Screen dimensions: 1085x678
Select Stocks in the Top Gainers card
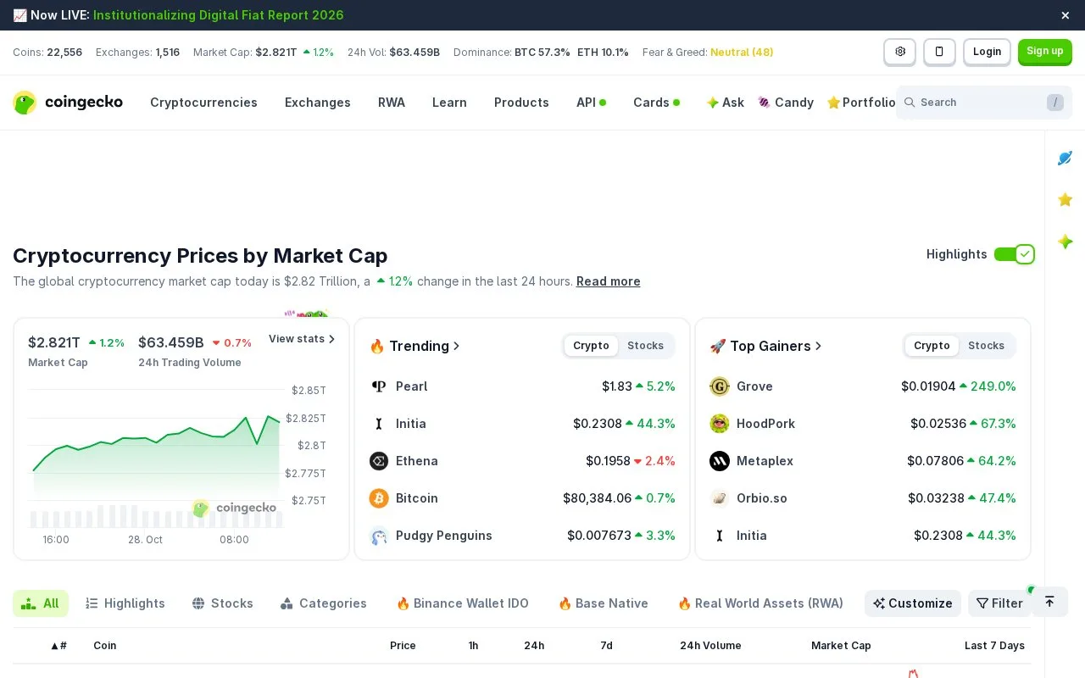(x=986, y=346)
